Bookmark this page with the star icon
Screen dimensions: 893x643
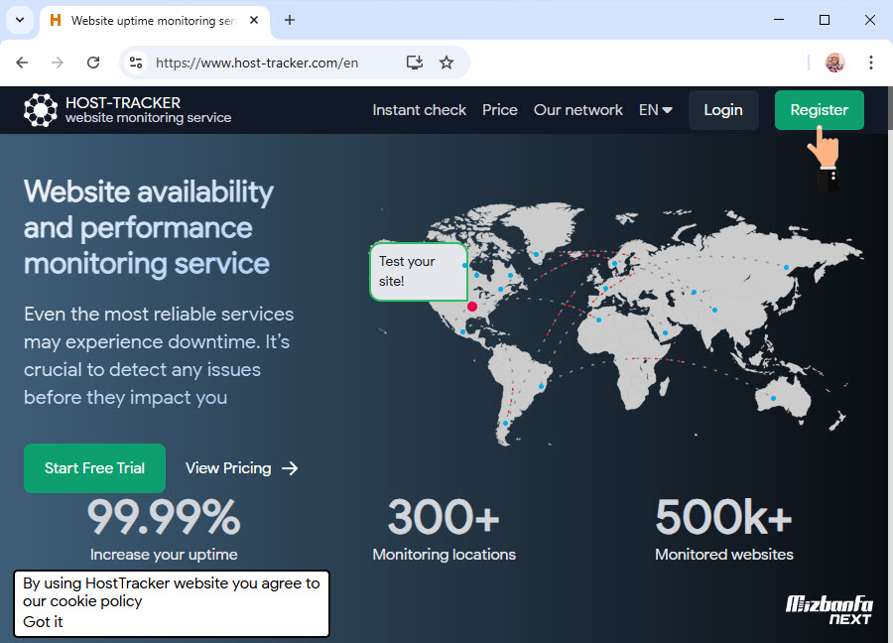[x=446, y=63]
